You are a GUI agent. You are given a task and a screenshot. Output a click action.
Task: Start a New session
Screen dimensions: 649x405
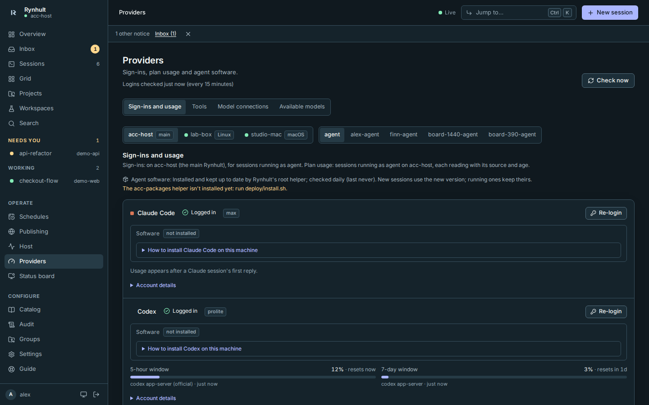[x=610, y=13]
